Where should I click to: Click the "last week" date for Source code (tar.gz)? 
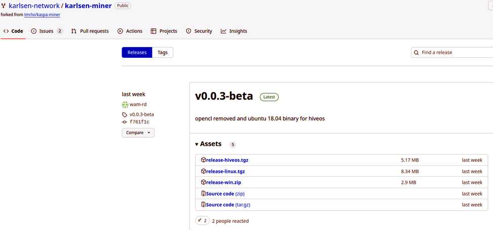pos(472,205)
